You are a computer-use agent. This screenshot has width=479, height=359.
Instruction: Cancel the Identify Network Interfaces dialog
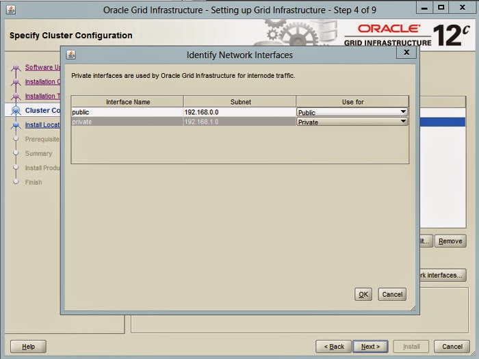pos(392,294)
